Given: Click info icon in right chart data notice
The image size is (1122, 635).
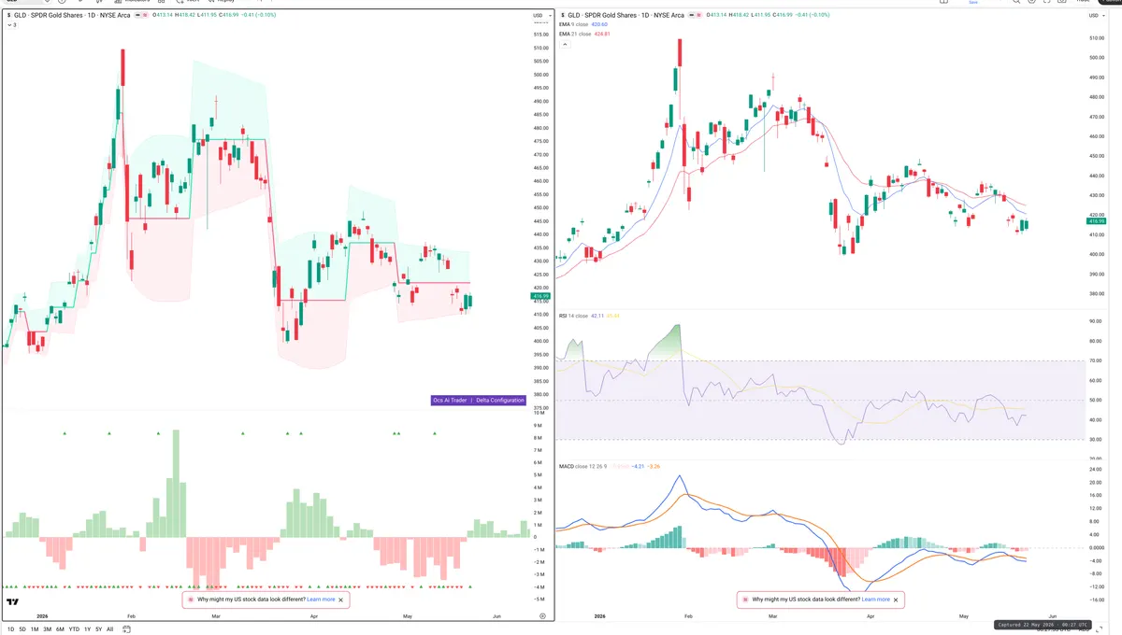Looking at the screenshot, I should pos(746,600).
